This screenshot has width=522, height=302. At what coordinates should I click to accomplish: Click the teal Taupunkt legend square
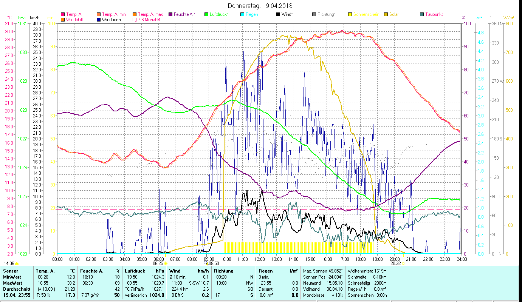(x=421, y=15)
